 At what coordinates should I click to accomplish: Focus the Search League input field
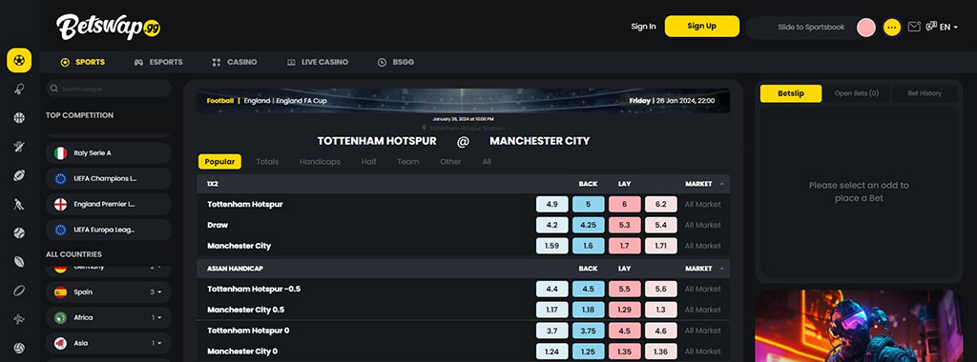109,89
